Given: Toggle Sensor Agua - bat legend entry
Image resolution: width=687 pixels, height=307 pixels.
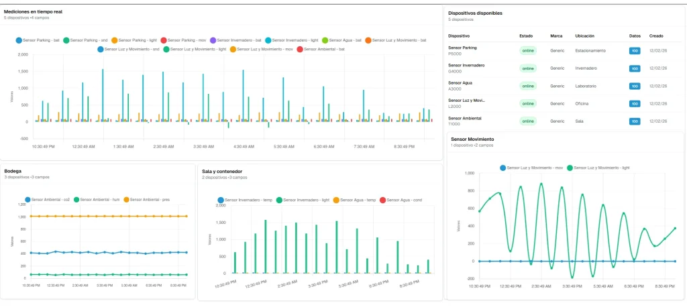Looking at the screenshot, I should click(325, 41).
